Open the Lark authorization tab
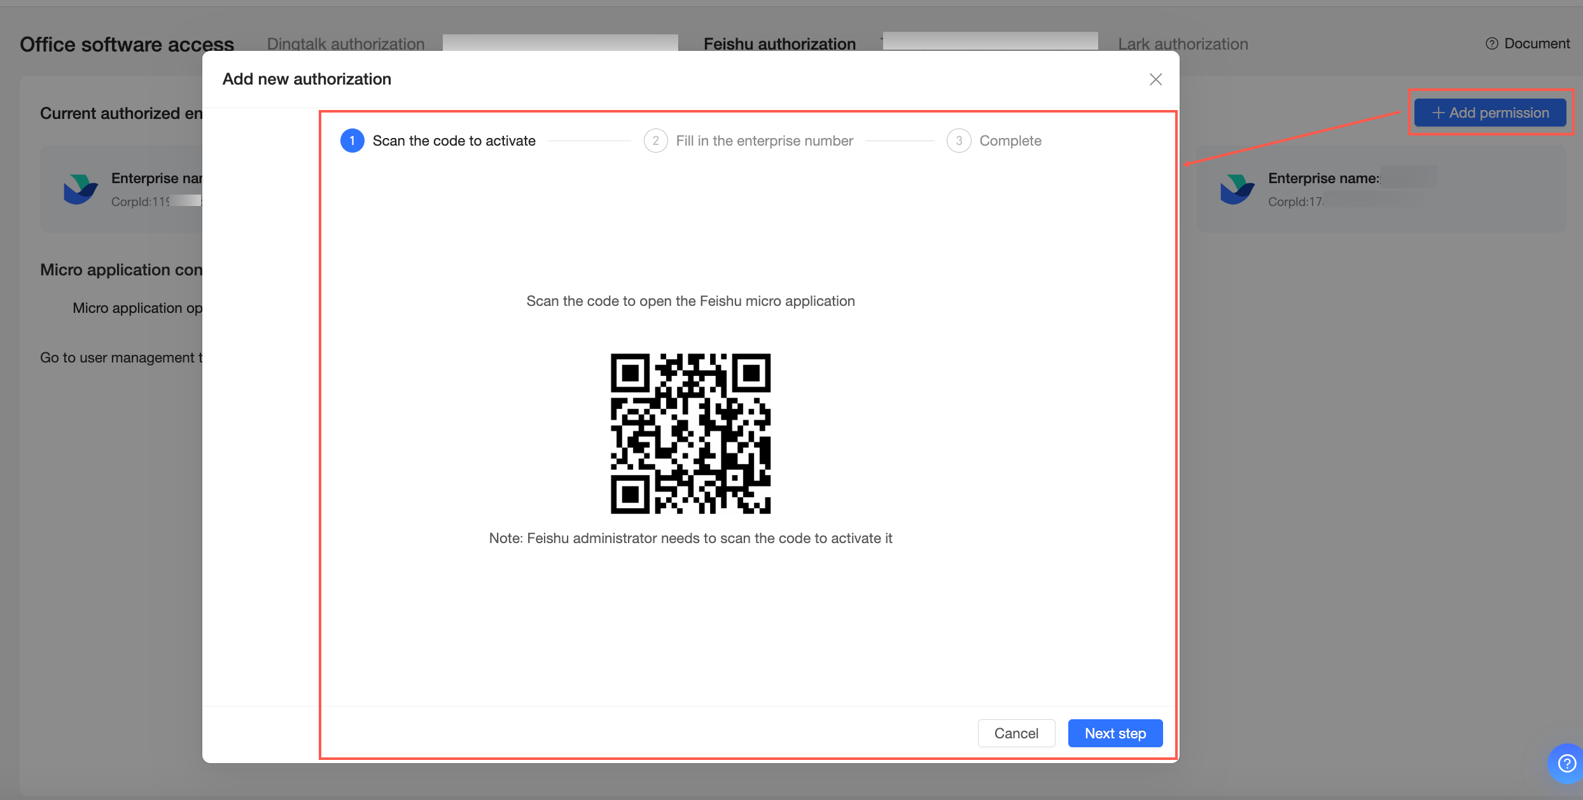Image resolution: width=1583 pixels, height=800 pixels. (1183, 44)
